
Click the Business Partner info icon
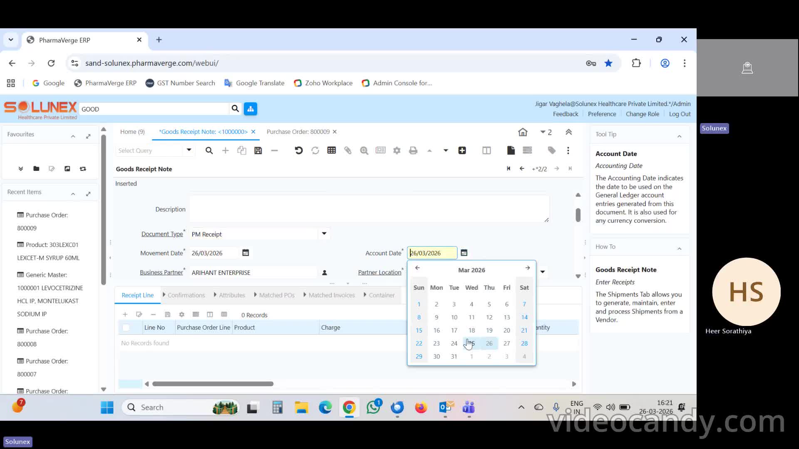click(325, 273)
